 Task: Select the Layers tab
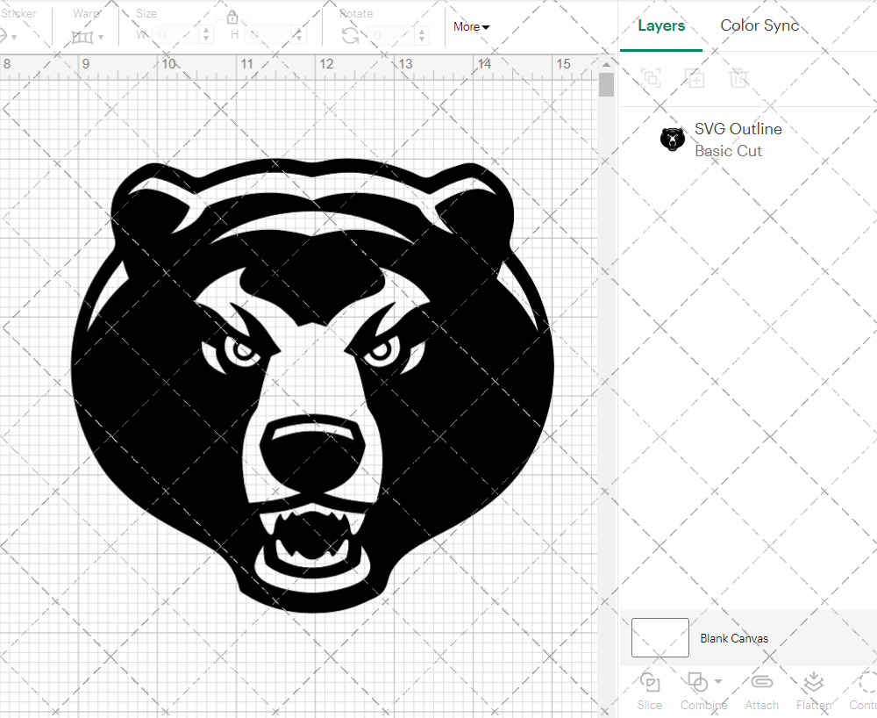coord(661,25)
